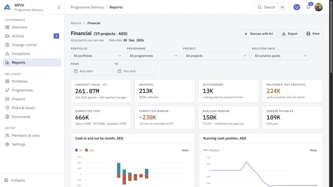Toggle the Out series legend swatch
The height and width of the screenshot is (187, 333).
(87, 150)
